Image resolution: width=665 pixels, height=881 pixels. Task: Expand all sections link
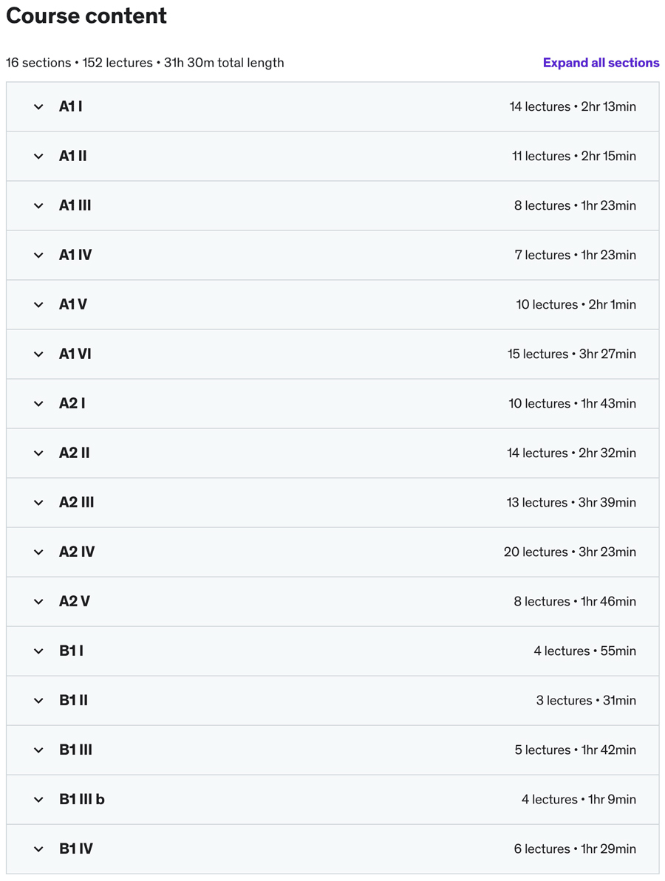(601, 62)
